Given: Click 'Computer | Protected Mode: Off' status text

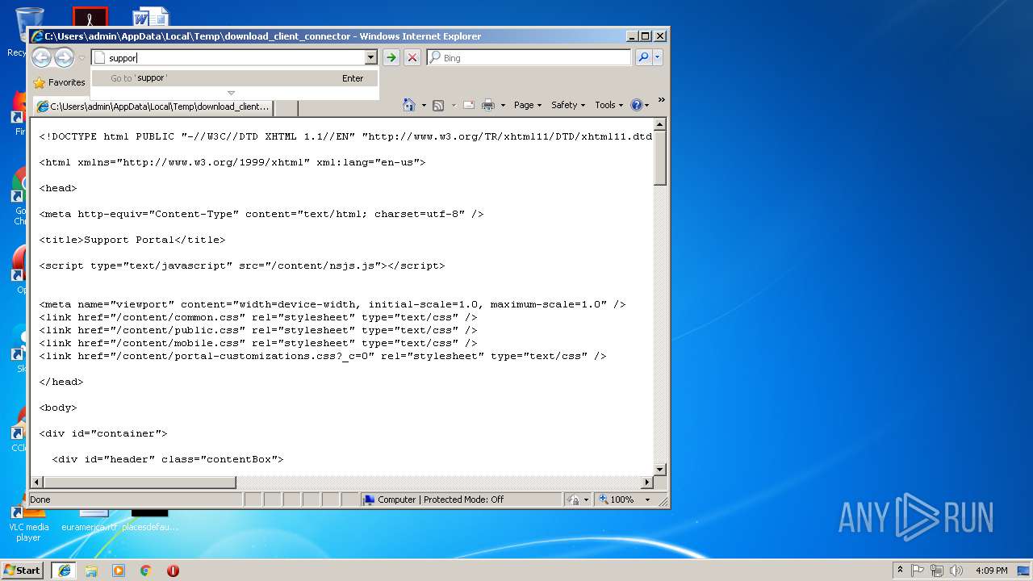Looking at the screenshot, I should point(441,499).
